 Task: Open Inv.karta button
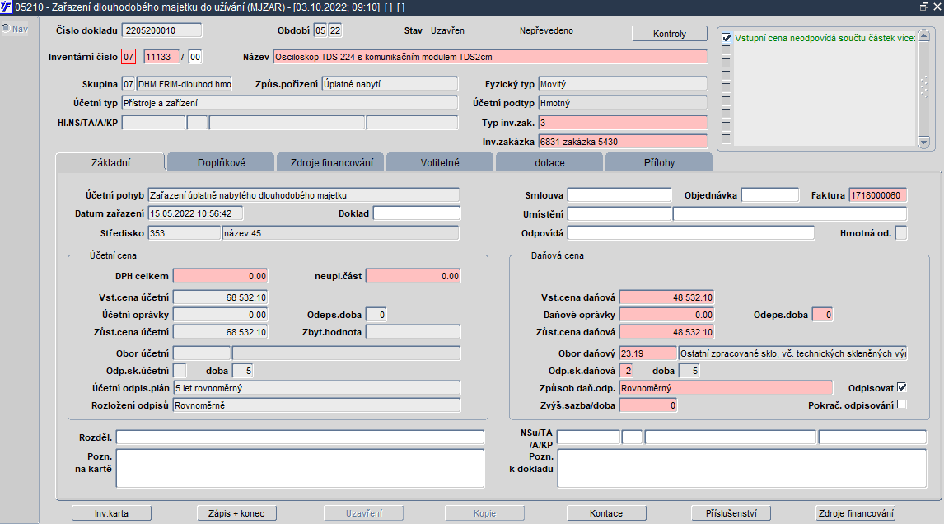(x=111, y=513)
